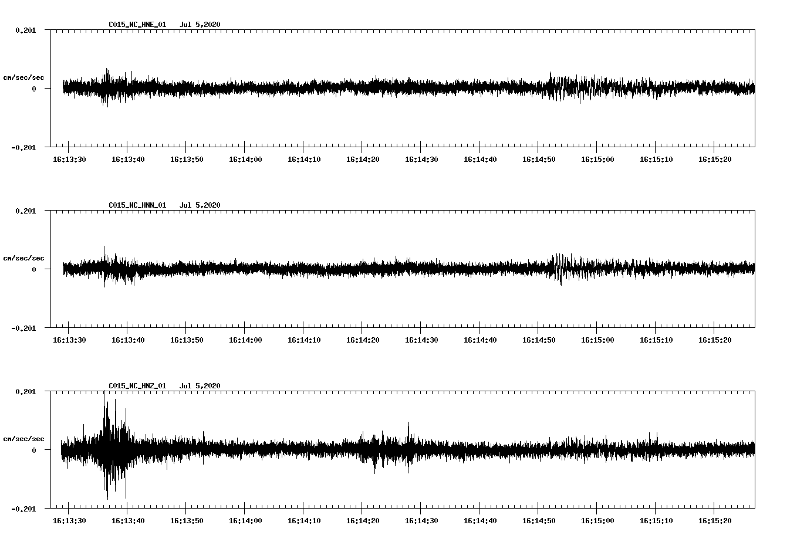Click the -0.201 lower limit on HNZ plot
The width and height of the screenshot is (797, 542).
click(23, 509)
